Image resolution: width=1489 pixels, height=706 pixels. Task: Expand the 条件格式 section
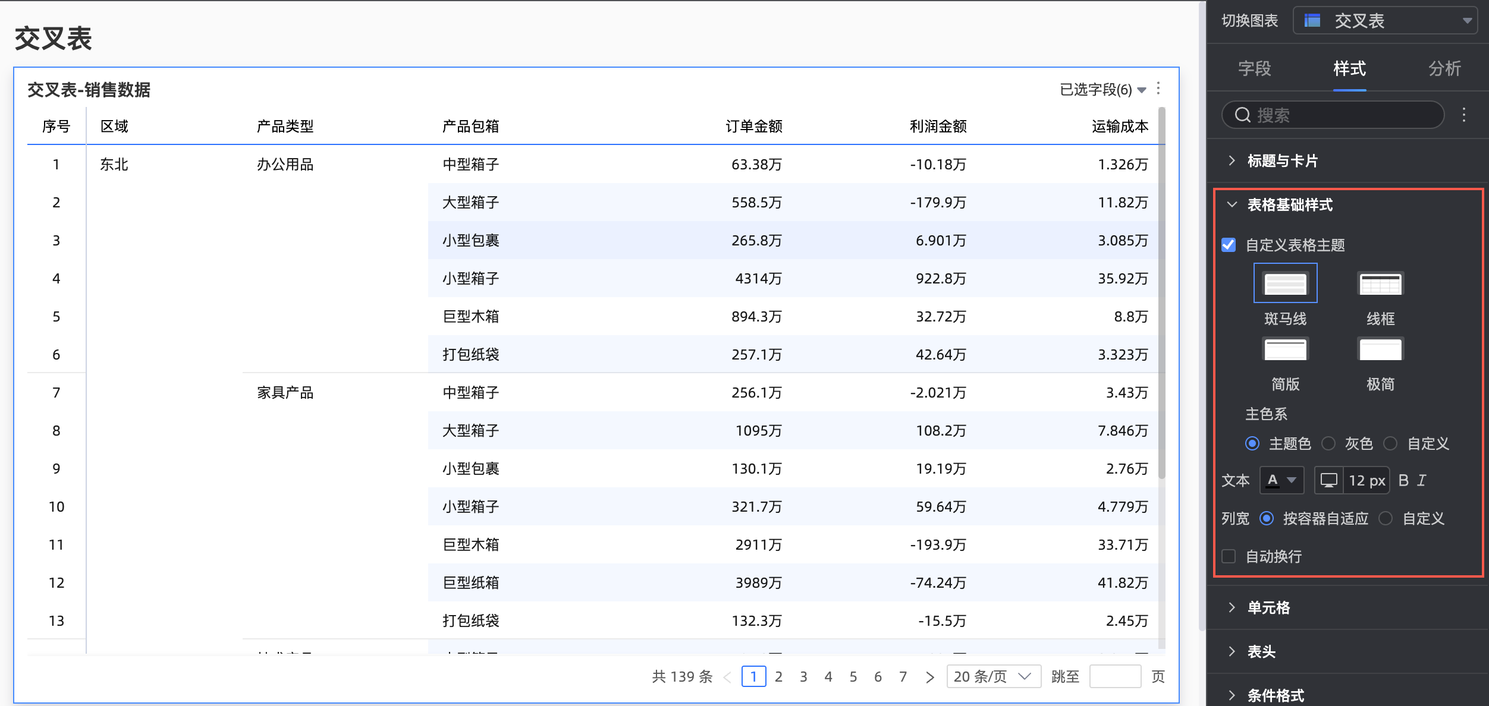[x=1346, y=694]
